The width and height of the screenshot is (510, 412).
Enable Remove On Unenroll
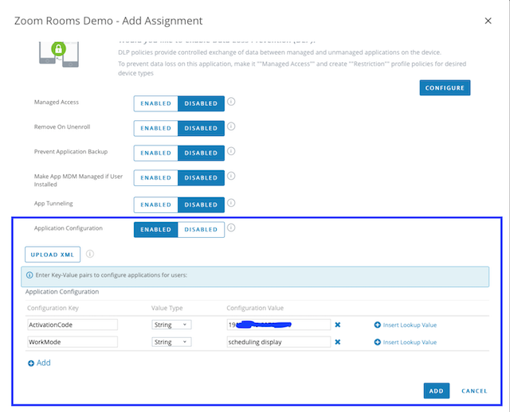[x=156, y=128]
